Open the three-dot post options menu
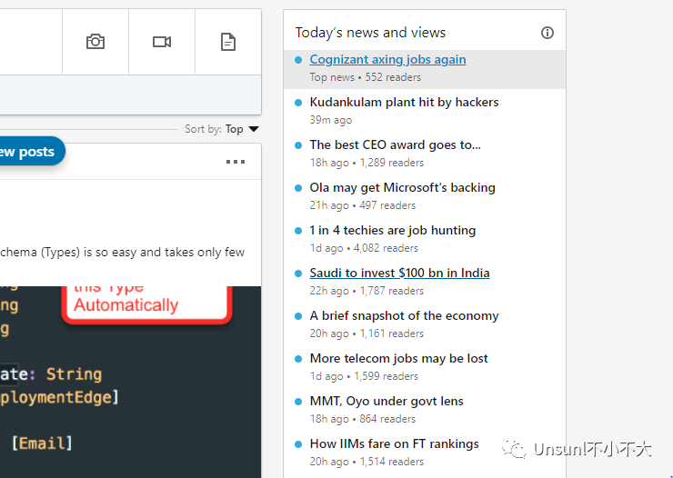The width and height of the screenshot is (673, 478). click(x=236, y=162)
